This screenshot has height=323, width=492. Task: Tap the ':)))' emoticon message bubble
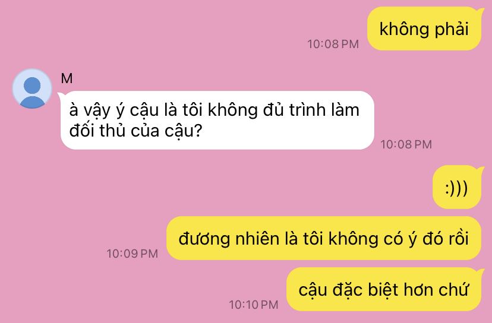click(456, 188)
